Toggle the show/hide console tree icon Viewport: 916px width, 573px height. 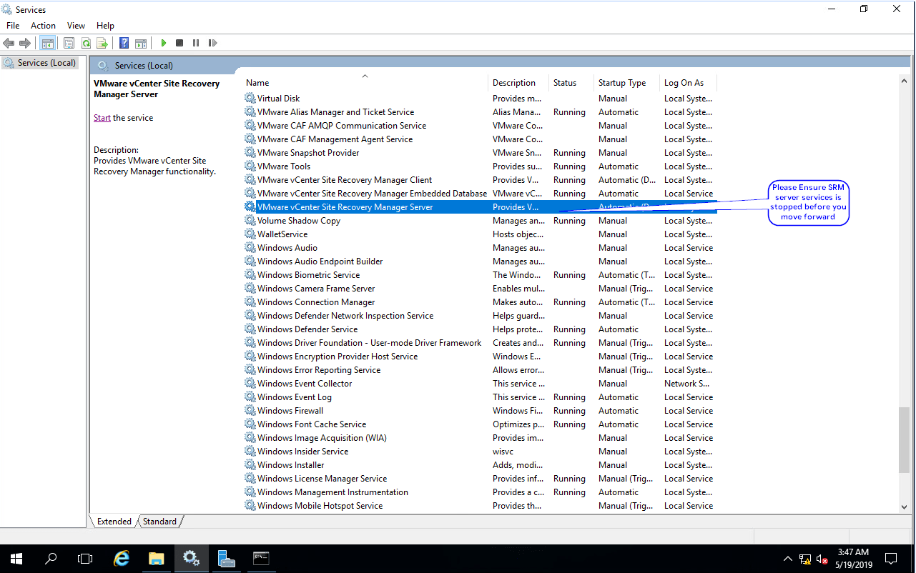(x=47, y=43)
